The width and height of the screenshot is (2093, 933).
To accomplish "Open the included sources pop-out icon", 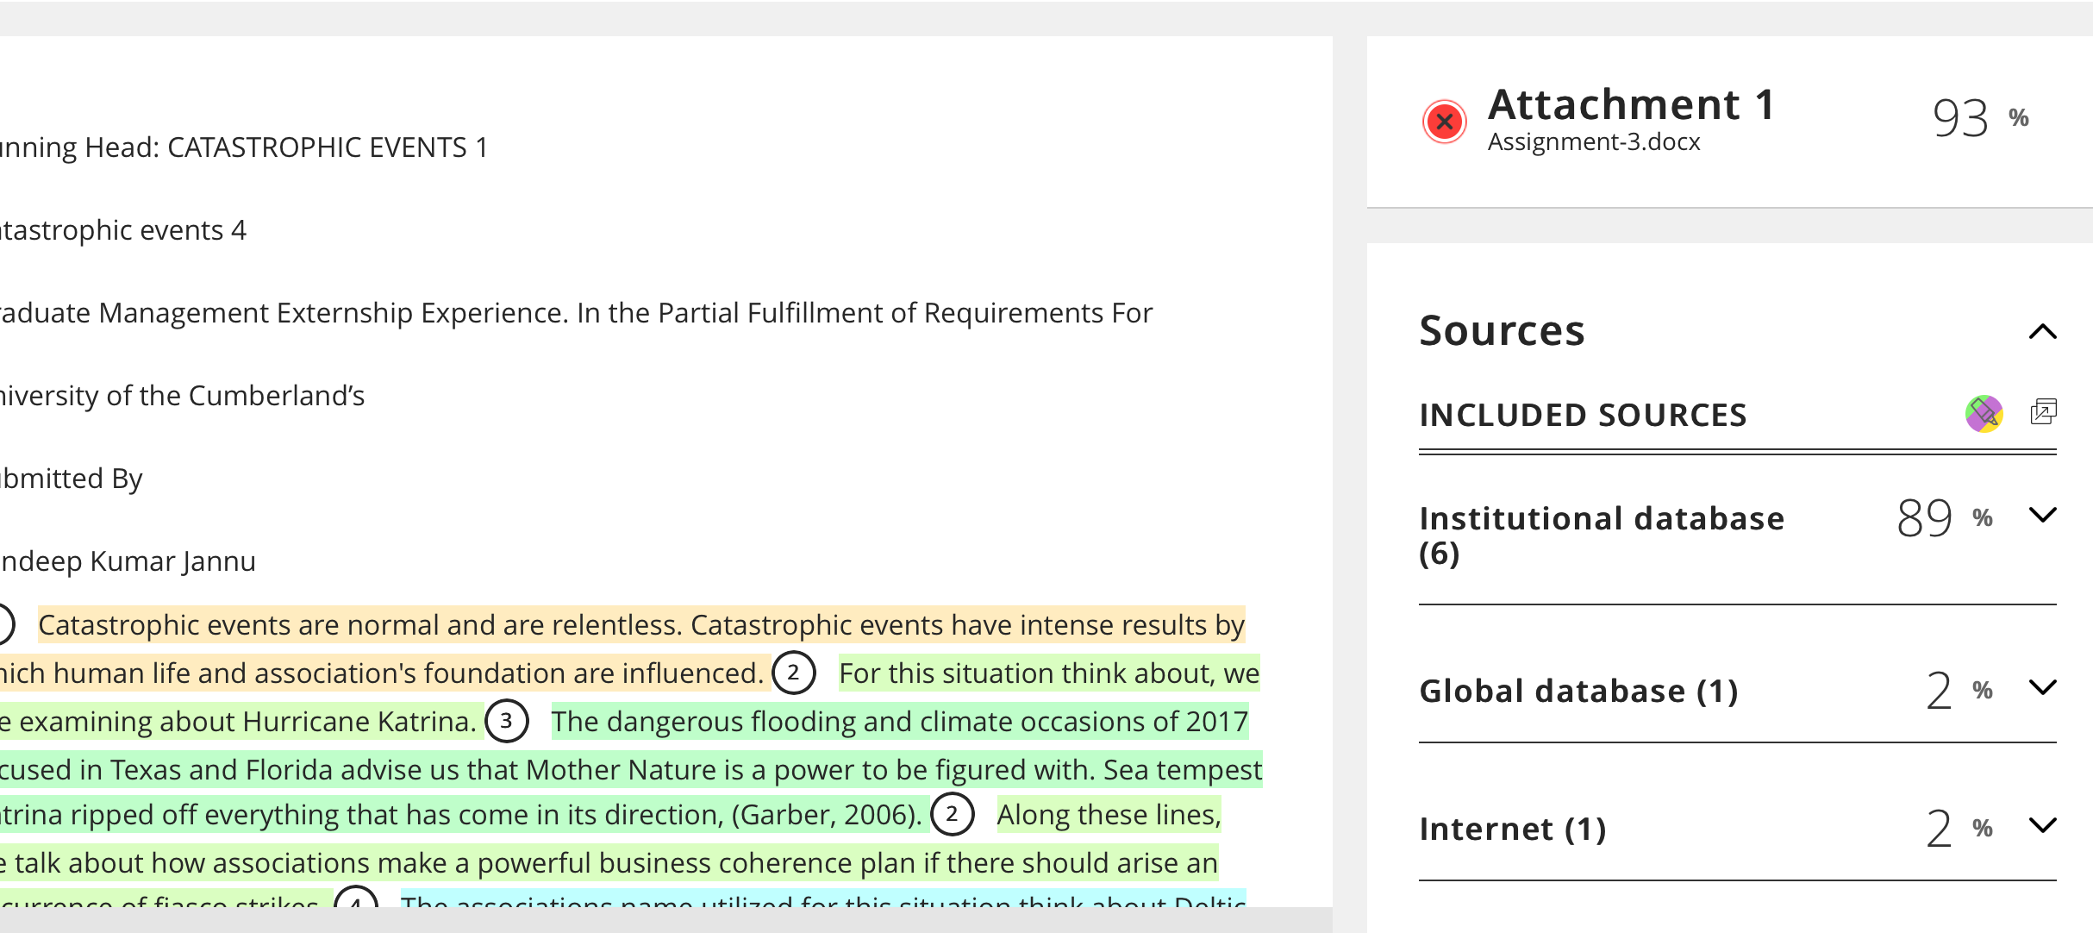I will click(x=2043, y=412).
